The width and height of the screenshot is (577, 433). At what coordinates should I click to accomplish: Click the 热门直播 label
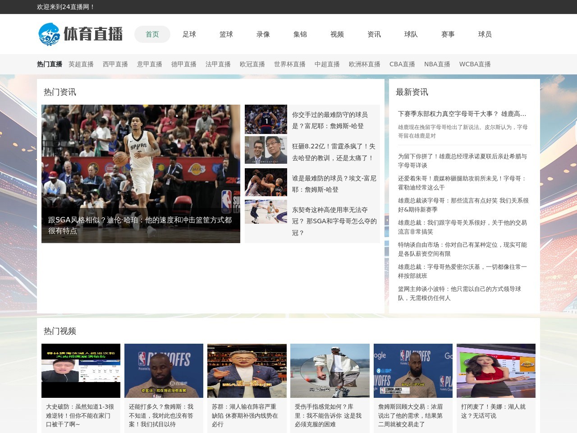pyautogui.click(x=50, y=64)
